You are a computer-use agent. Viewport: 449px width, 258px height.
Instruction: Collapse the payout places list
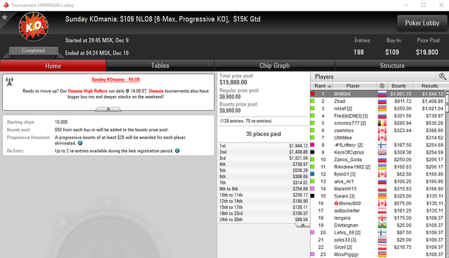click(x=302, y=225)
